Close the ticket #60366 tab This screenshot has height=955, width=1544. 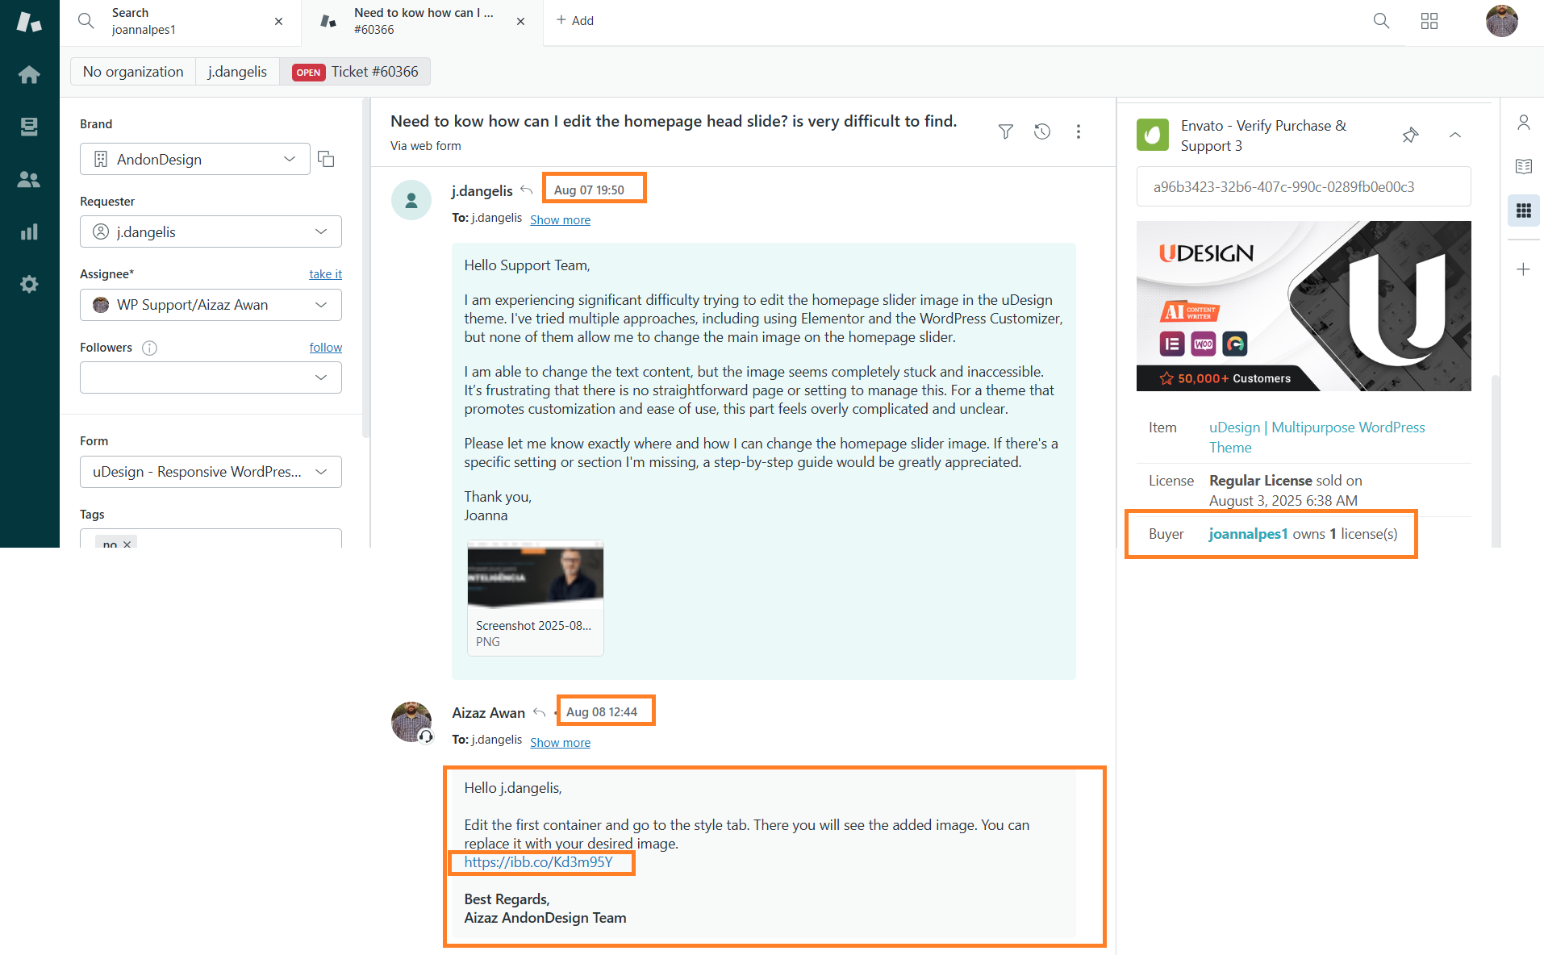520,22
